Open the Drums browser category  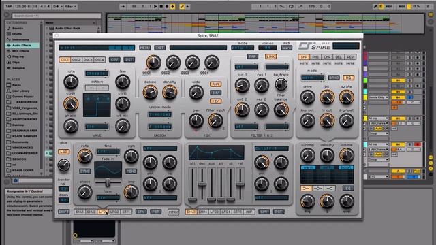(16, 34)
